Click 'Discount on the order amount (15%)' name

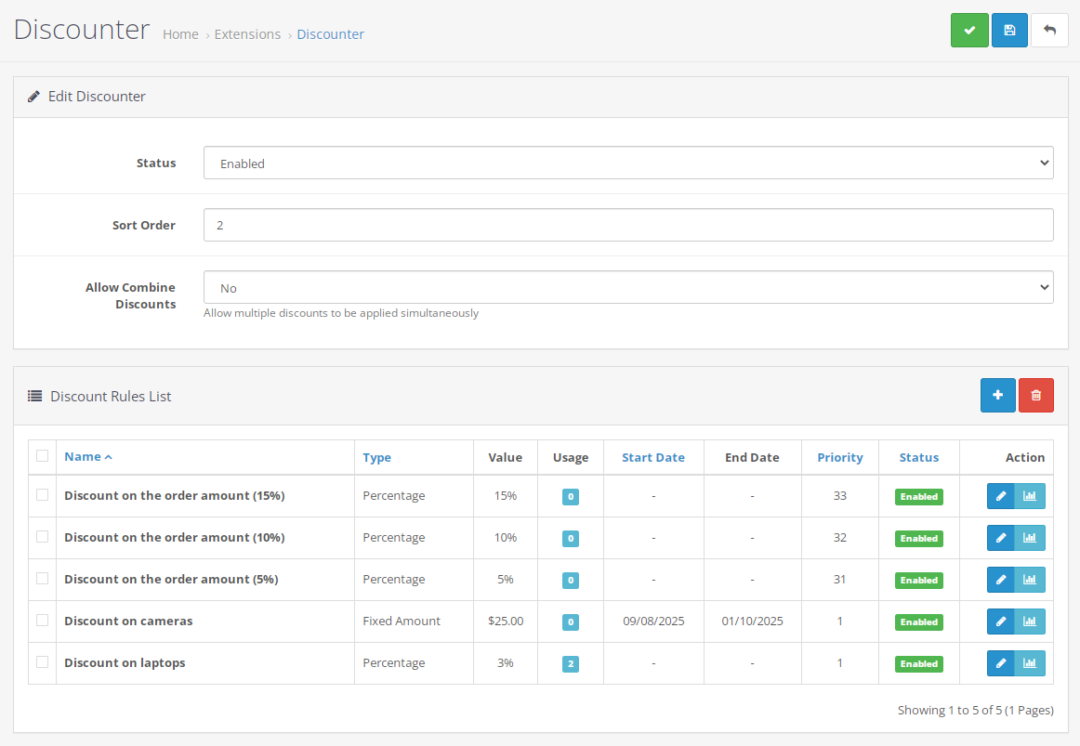tap(174, 495)
